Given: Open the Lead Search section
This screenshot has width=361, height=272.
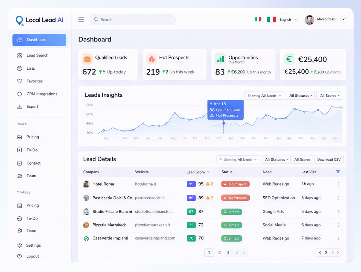Looking at the screenshot, I should coord(37,55).
